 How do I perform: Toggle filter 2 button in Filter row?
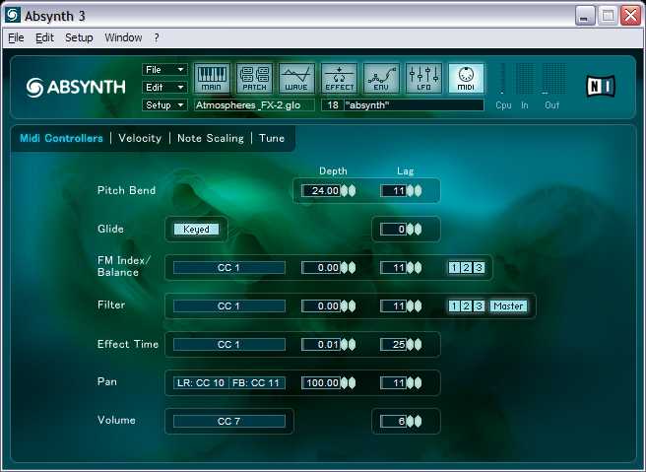point(467,305)
